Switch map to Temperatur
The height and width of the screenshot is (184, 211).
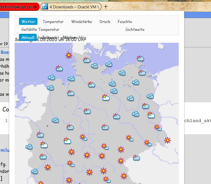point(53,22)
